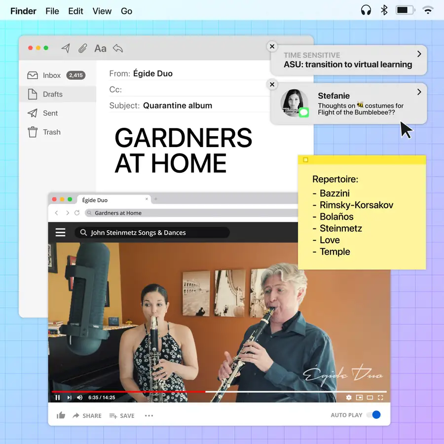
Task: Pause the video playback
Action: [x=58, y=398]
